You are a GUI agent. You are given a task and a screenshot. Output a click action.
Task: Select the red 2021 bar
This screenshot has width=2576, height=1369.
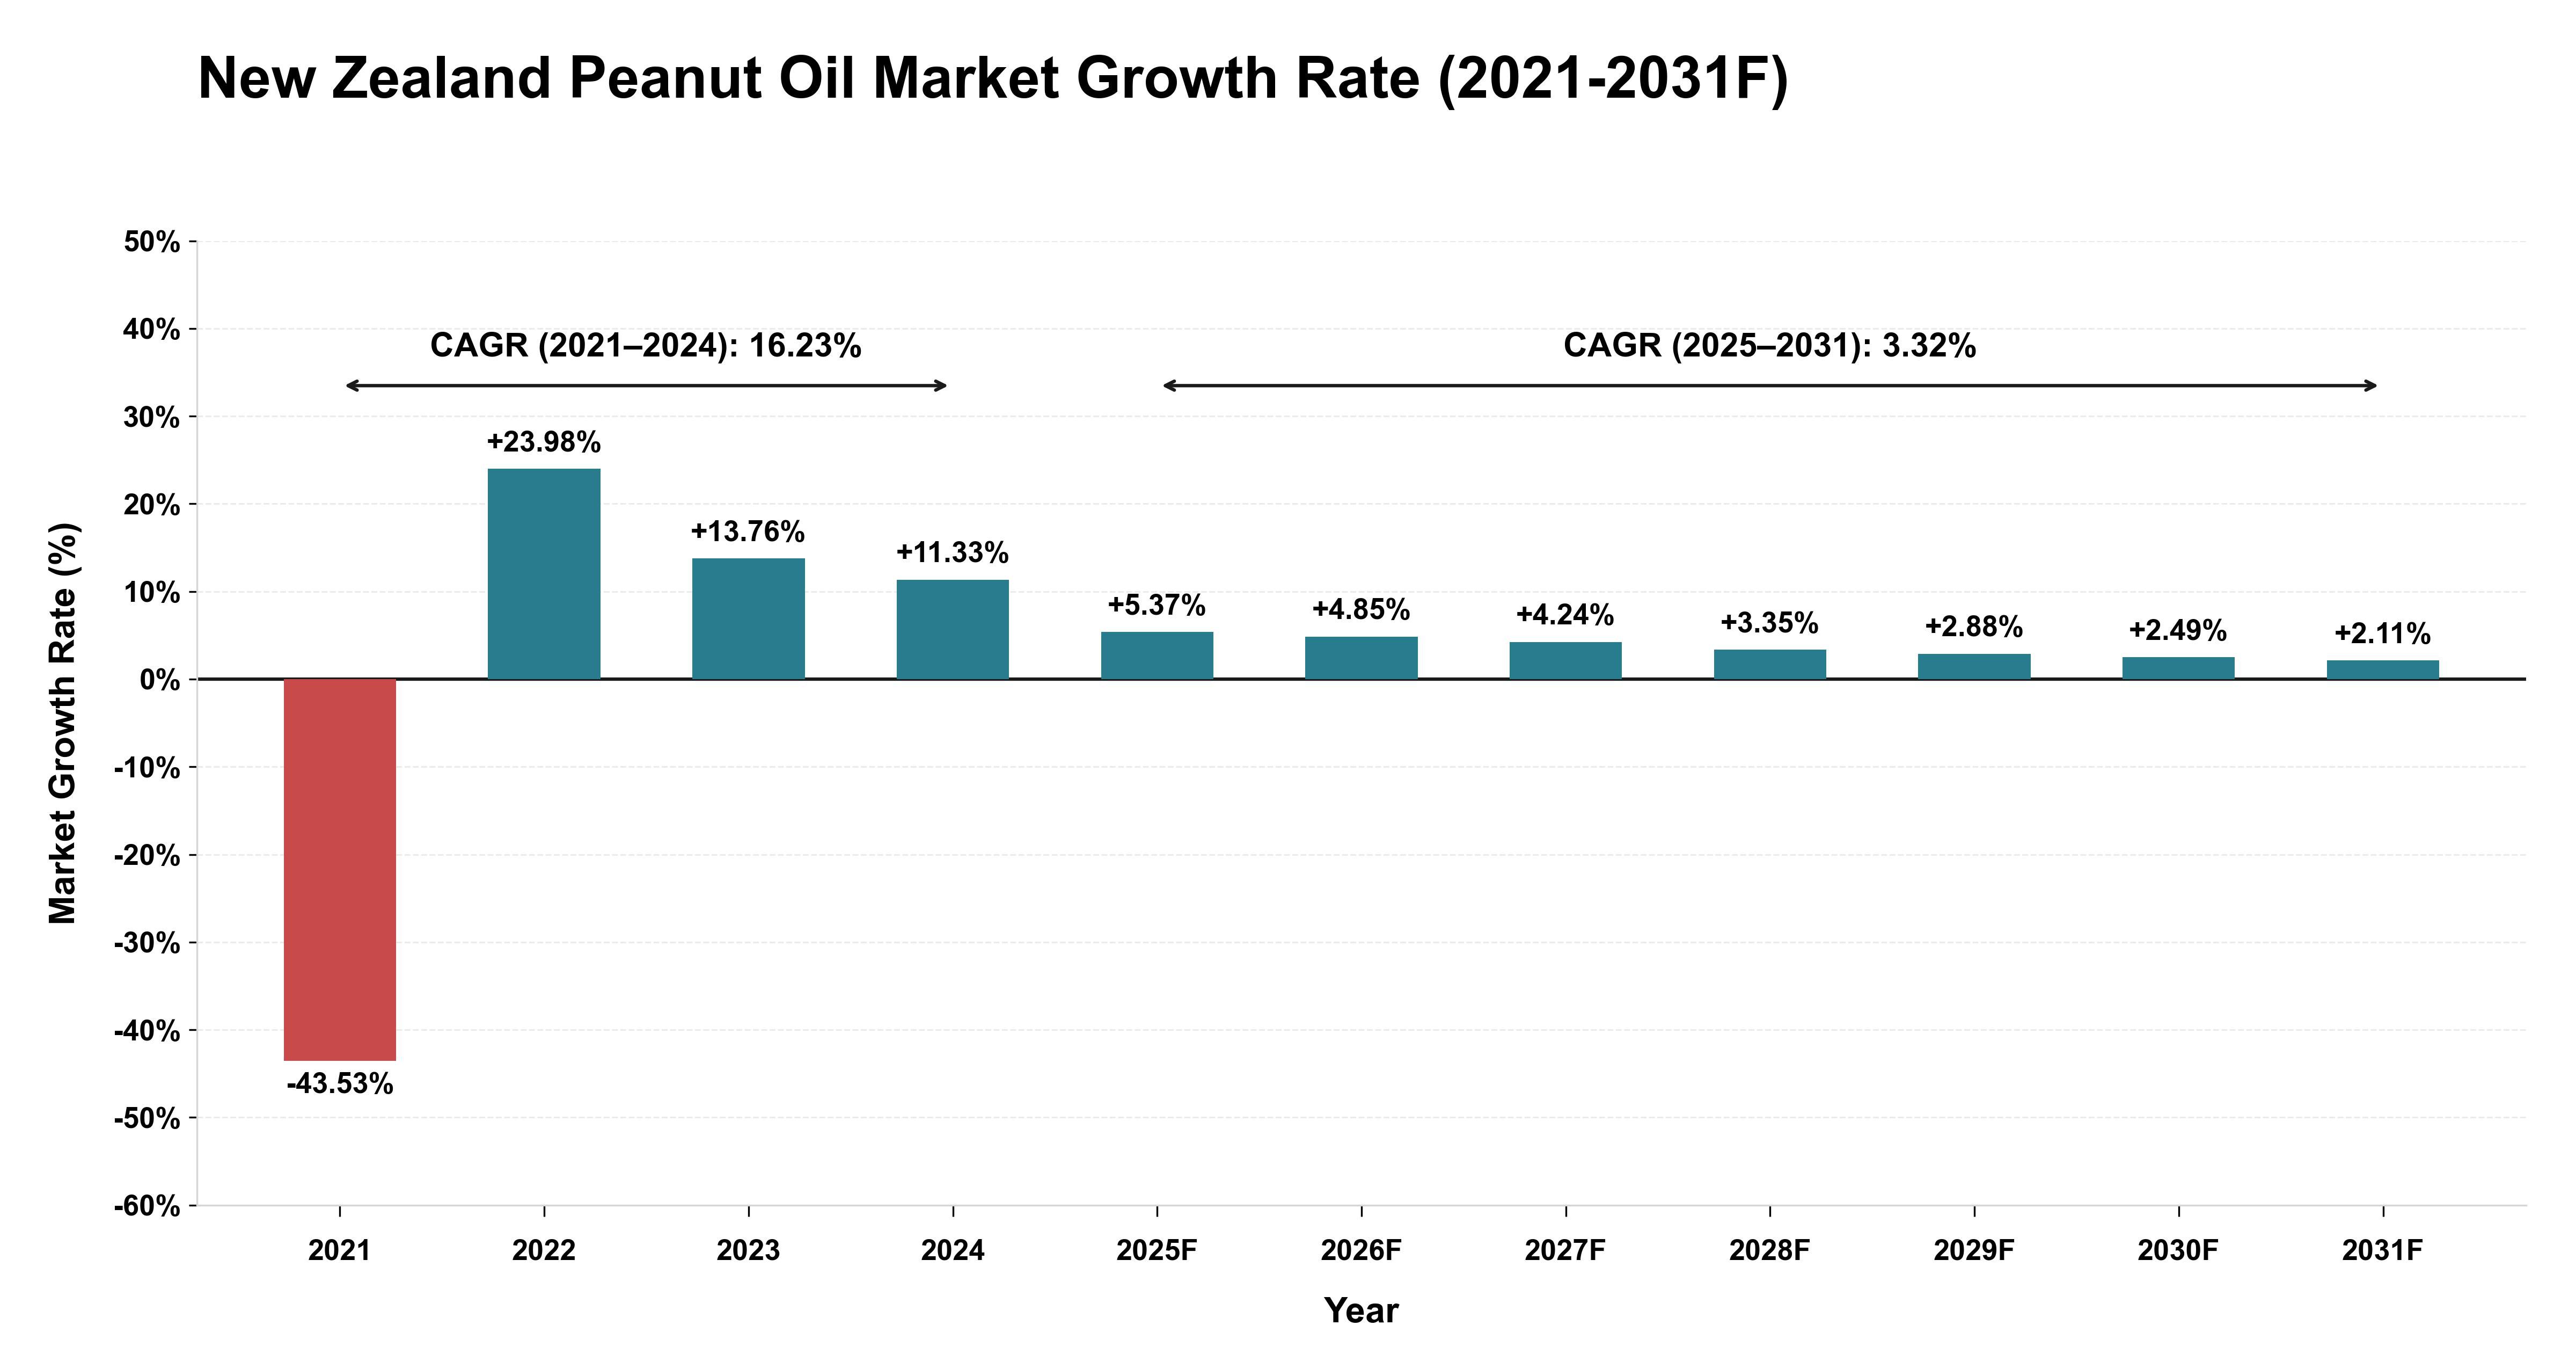[340, 870]
